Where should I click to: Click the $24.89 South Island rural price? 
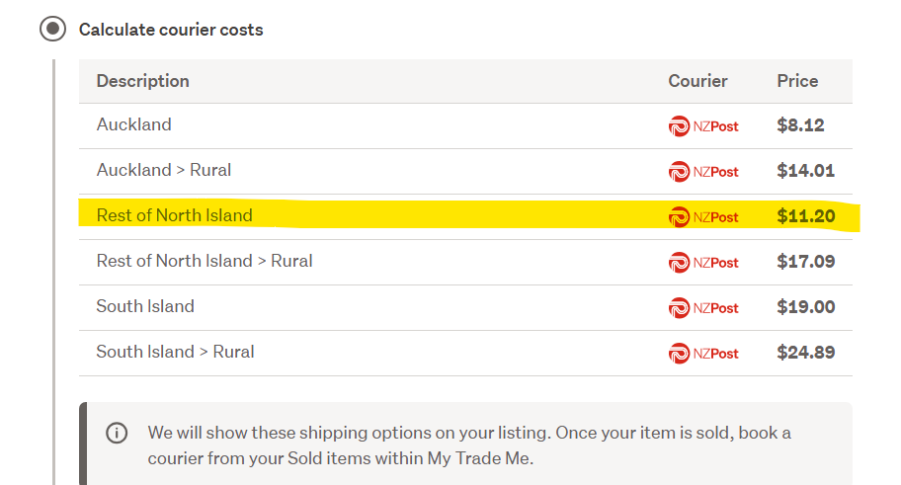805,353
